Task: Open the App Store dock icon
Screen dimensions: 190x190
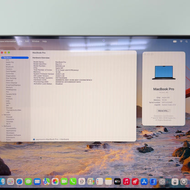Action: [x=144, y=181]
